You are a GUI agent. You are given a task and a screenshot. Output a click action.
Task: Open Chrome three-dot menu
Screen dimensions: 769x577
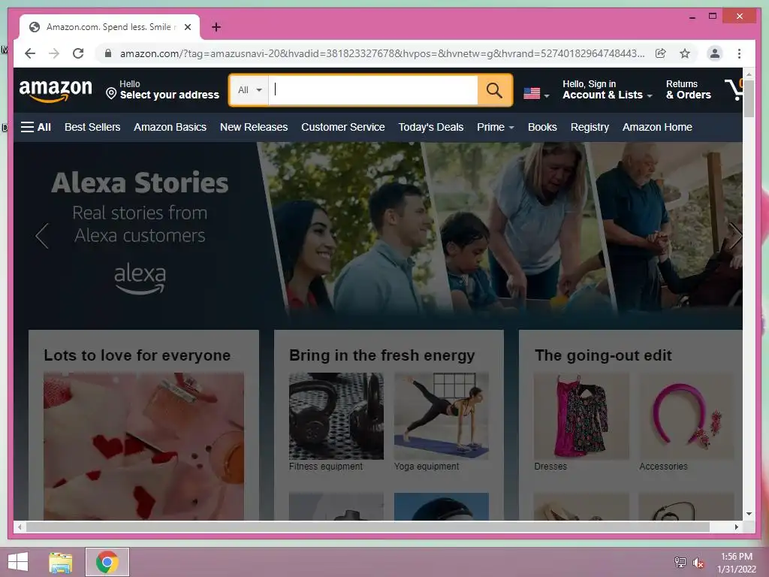point(739,53)
